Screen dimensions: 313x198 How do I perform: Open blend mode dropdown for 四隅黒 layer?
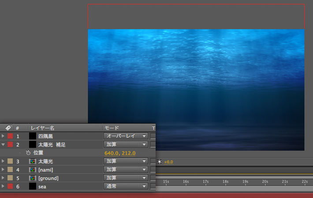point(126,136)
